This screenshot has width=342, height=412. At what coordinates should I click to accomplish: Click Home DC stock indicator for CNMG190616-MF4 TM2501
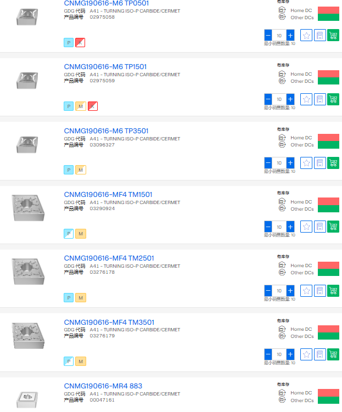328,266
